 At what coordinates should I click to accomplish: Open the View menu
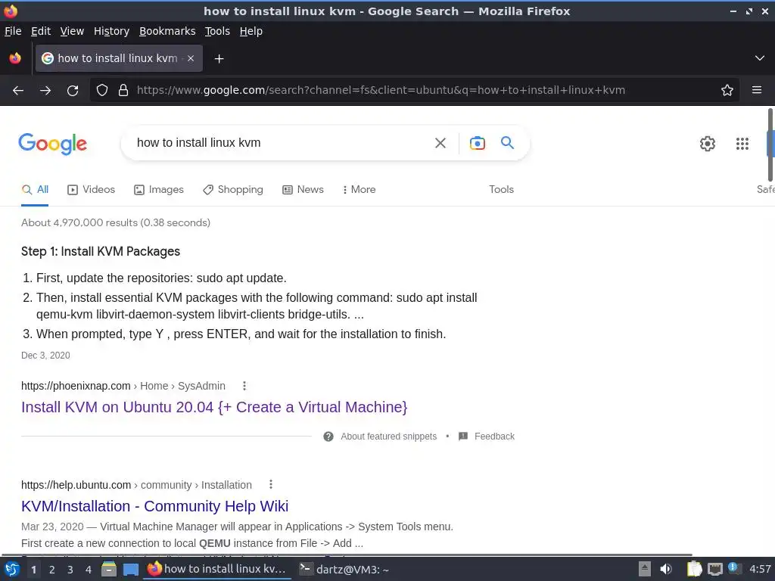pyautogui.click(x=72, y=31)
